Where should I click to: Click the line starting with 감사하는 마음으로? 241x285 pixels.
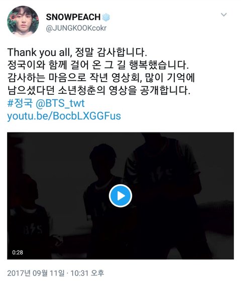101,78
